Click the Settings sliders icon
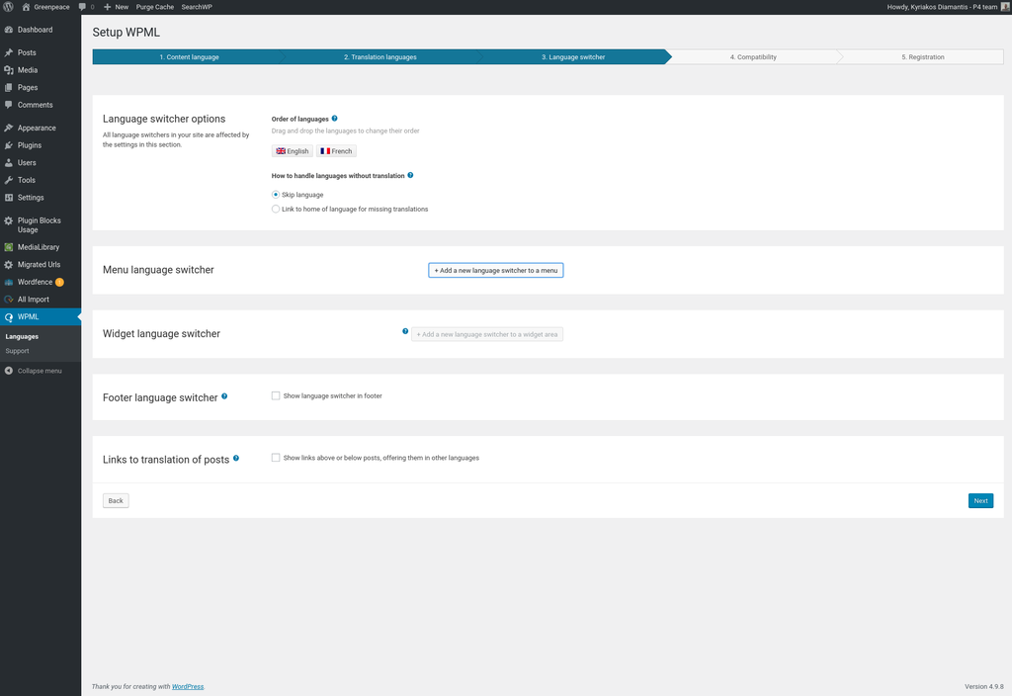1012x696 pixels. (8, 198)
